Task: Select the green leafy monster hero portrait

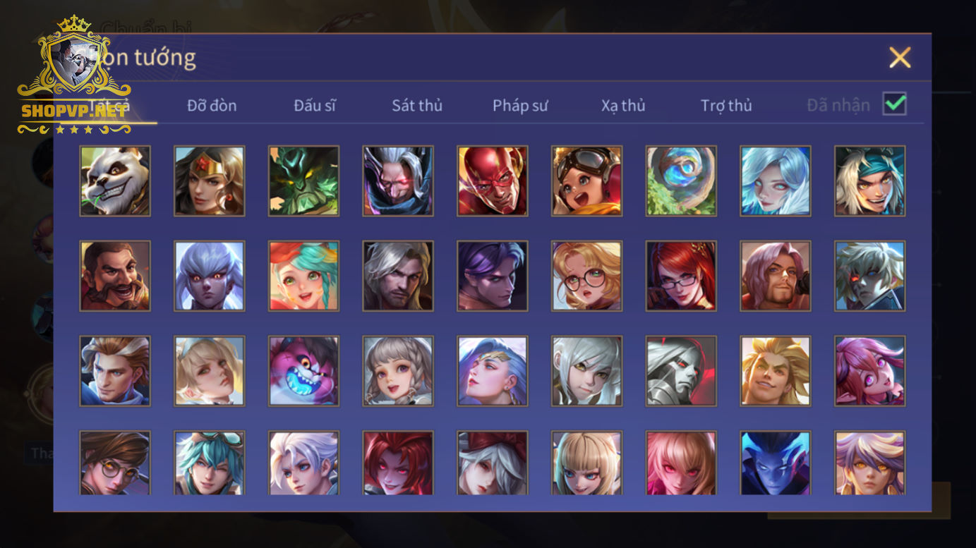Action: 303,181
